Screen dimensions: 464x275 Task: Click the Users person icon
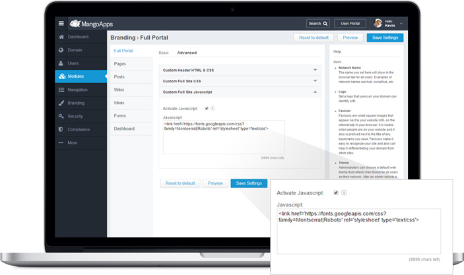click(x=61, y=63)
